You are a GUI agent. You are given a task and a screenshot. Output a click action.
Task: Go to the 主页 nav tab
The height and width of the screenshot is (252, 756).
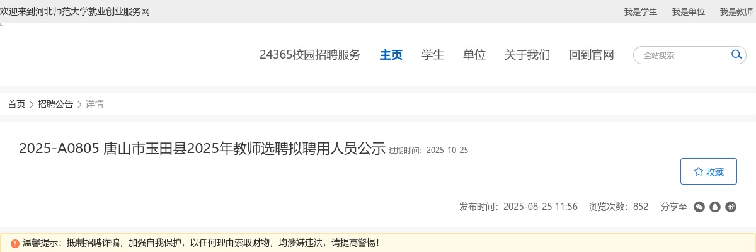click(x=391, y=55)
